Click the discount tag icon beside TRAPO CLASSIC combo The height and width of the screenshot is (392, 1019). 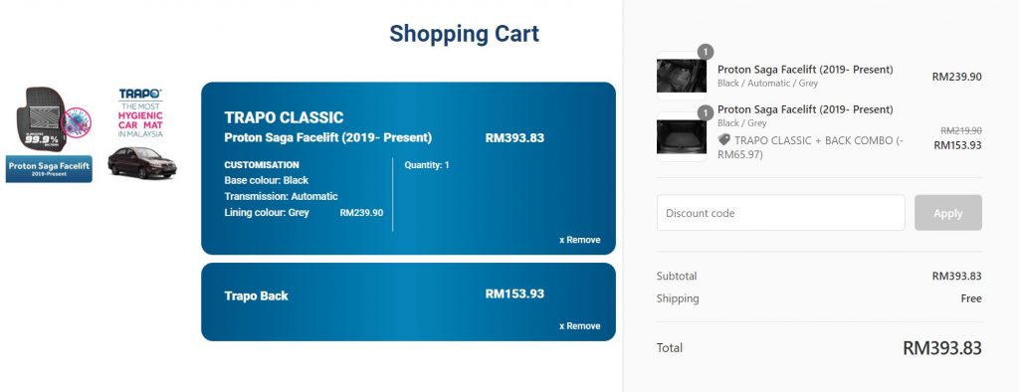[x=724, y=139]
